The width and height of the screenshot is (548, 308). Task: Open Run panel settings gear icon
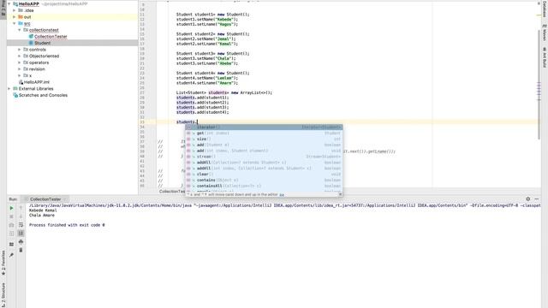(x=527, y=199)
